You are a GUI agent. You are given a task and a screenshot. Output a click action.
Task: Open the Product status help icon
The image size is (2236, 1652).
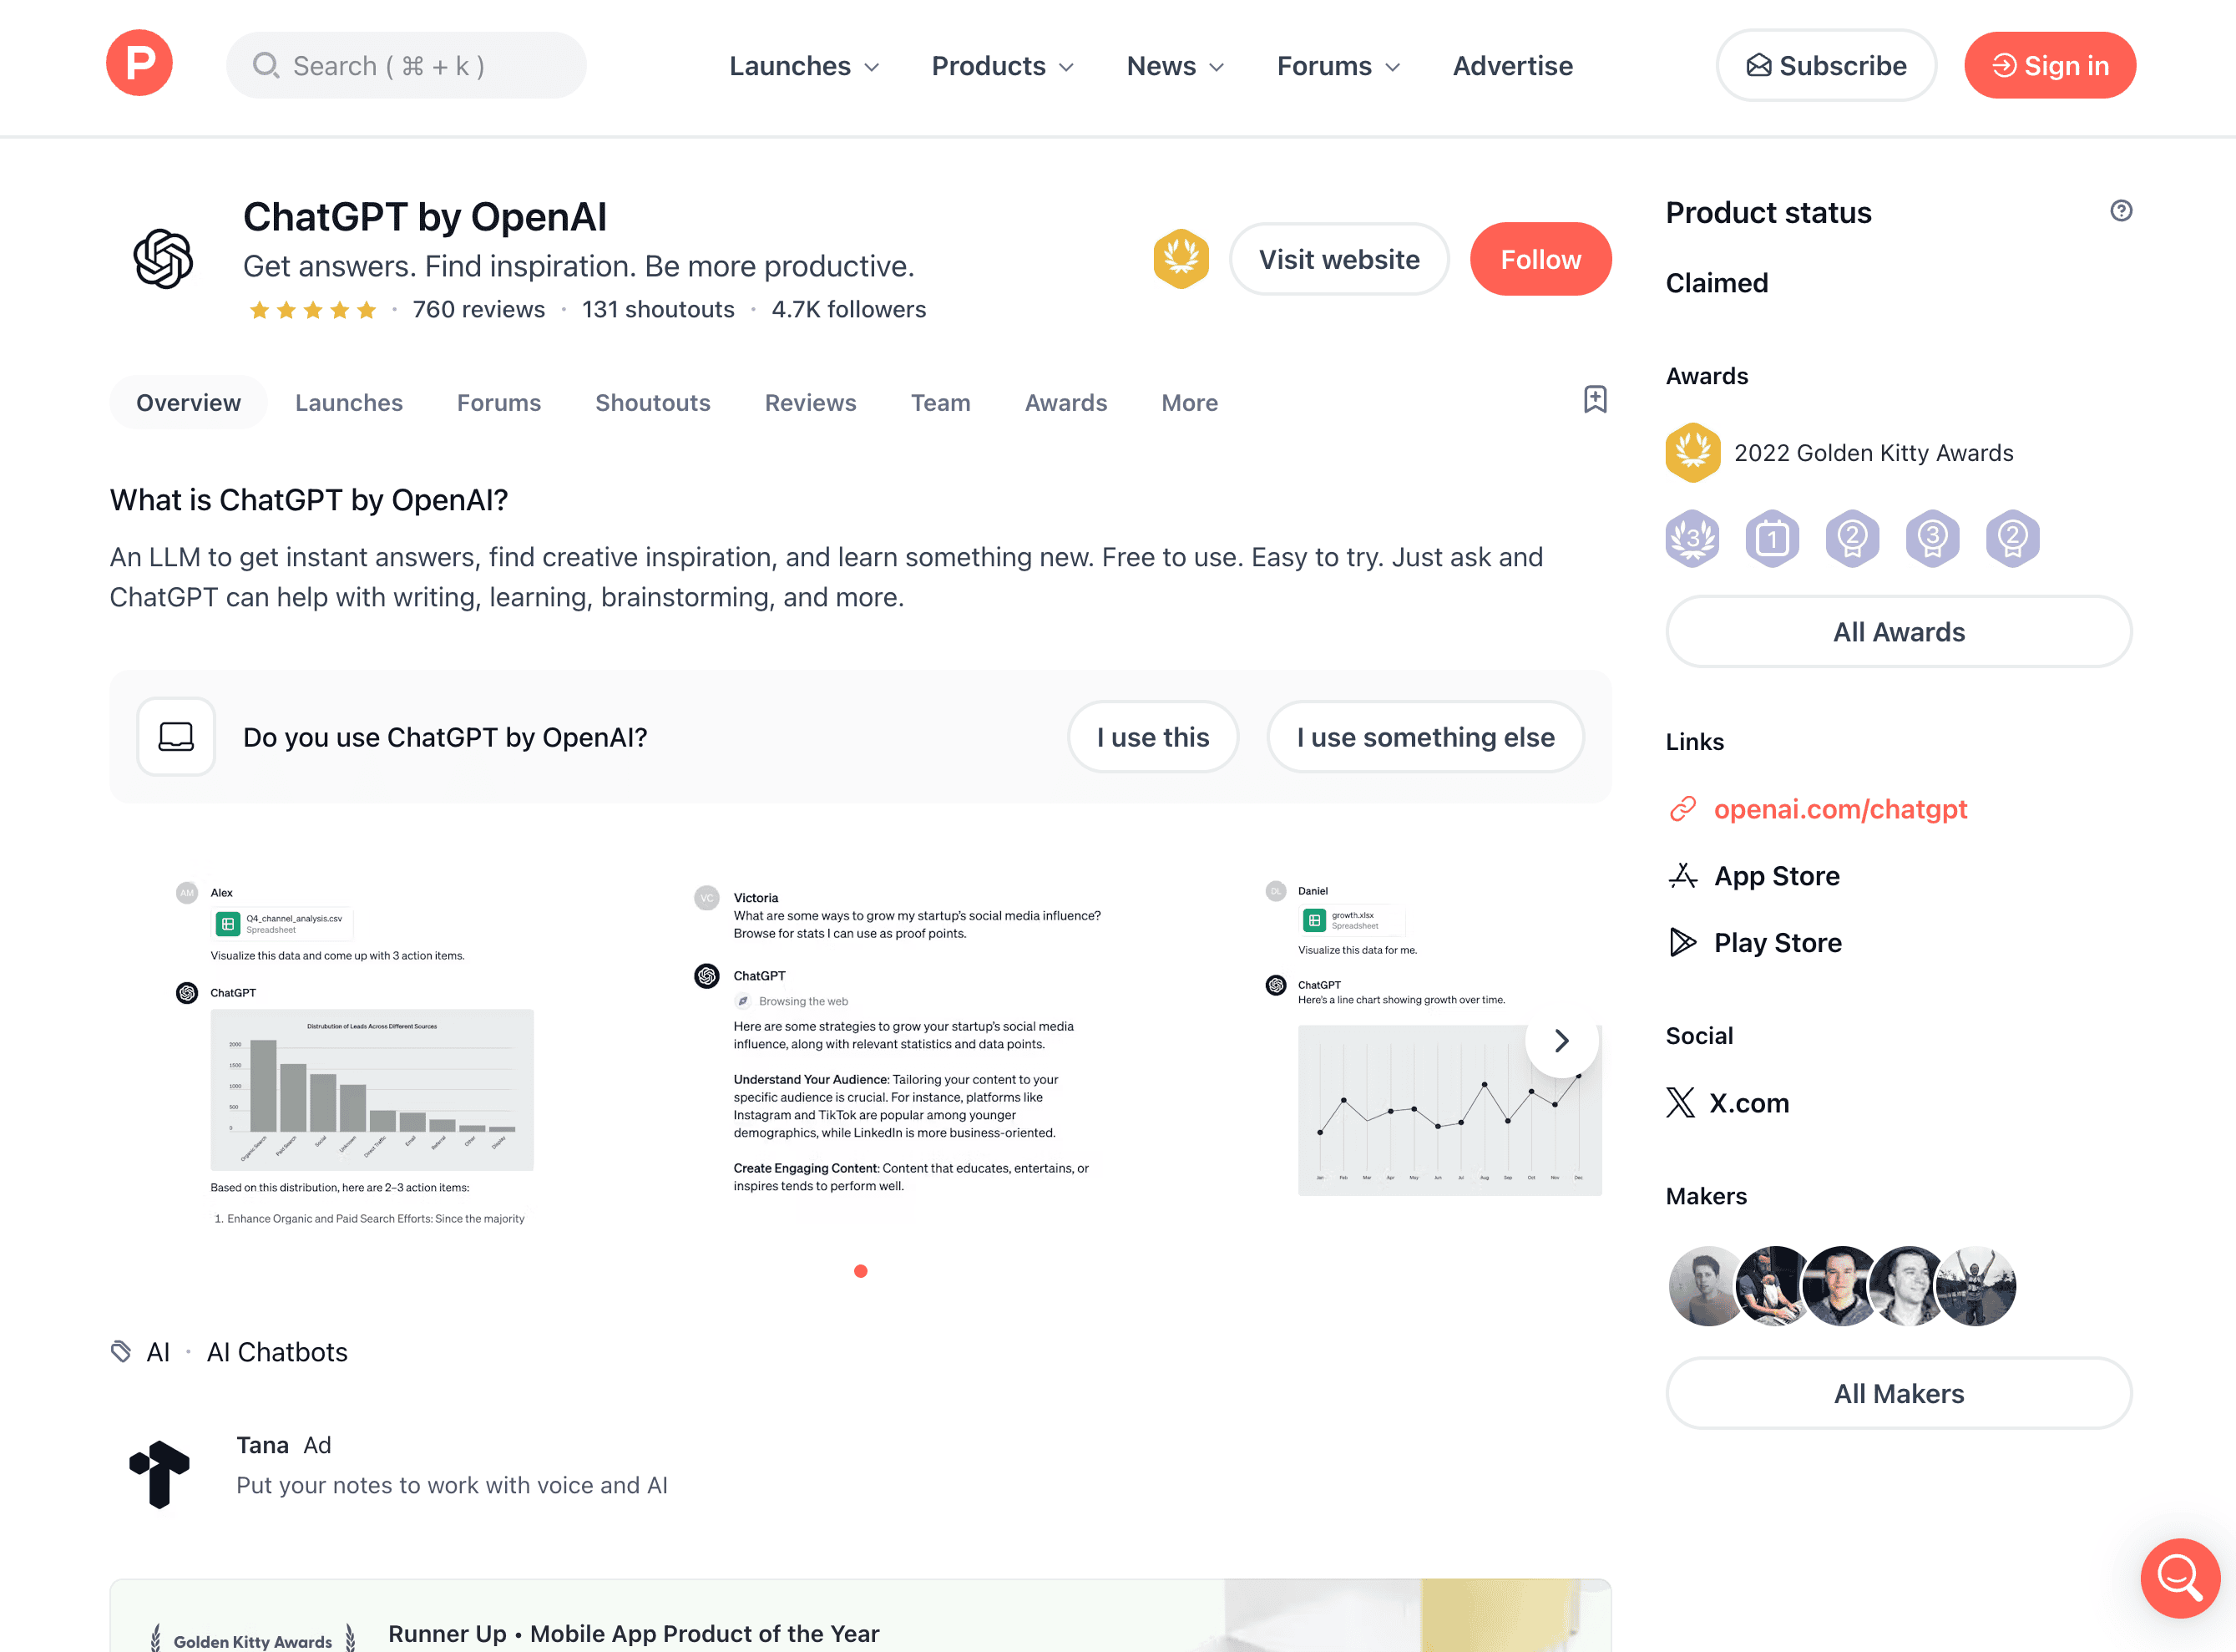coord(2120,211)
